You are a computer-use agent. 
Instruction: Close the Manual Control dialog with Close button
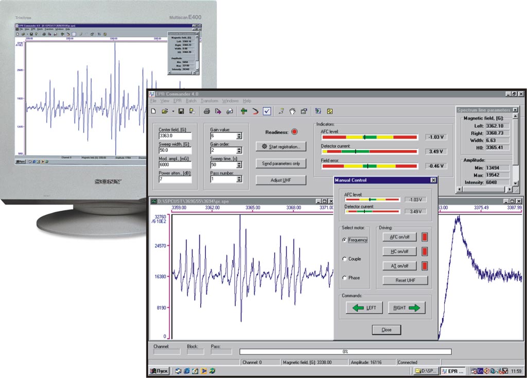coord(387,330)
